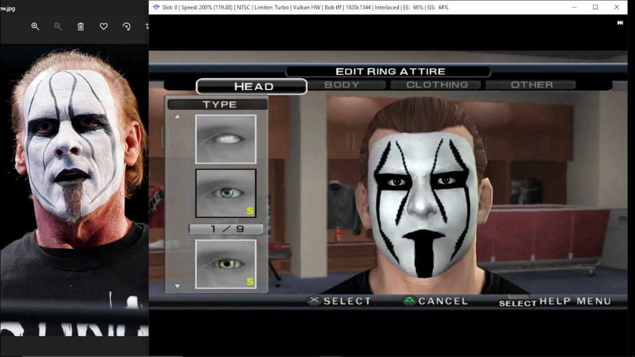Rotate the photo in the viewer
Image resolution: width=635 pixels, height=357 pixels.
click(127, 27)
